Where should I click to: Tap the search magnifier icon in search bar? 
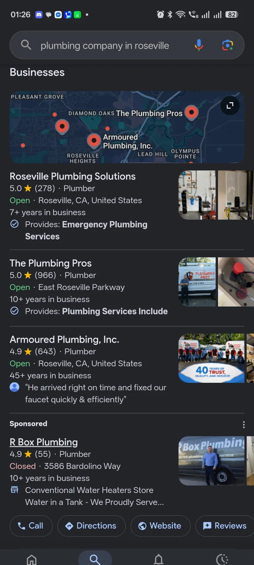[26, 45]
